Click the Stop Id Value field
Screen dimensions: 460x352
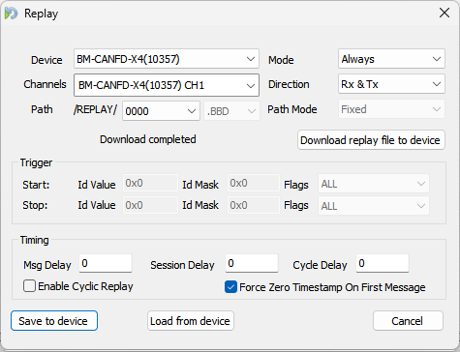click(150, 205)
